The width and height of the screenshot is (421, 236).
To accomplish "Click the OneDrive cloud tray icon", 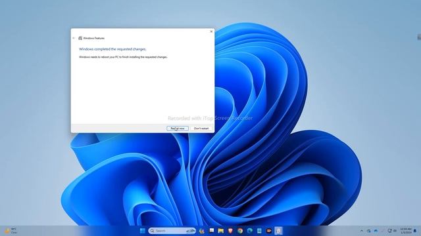I will coord(376,231).
